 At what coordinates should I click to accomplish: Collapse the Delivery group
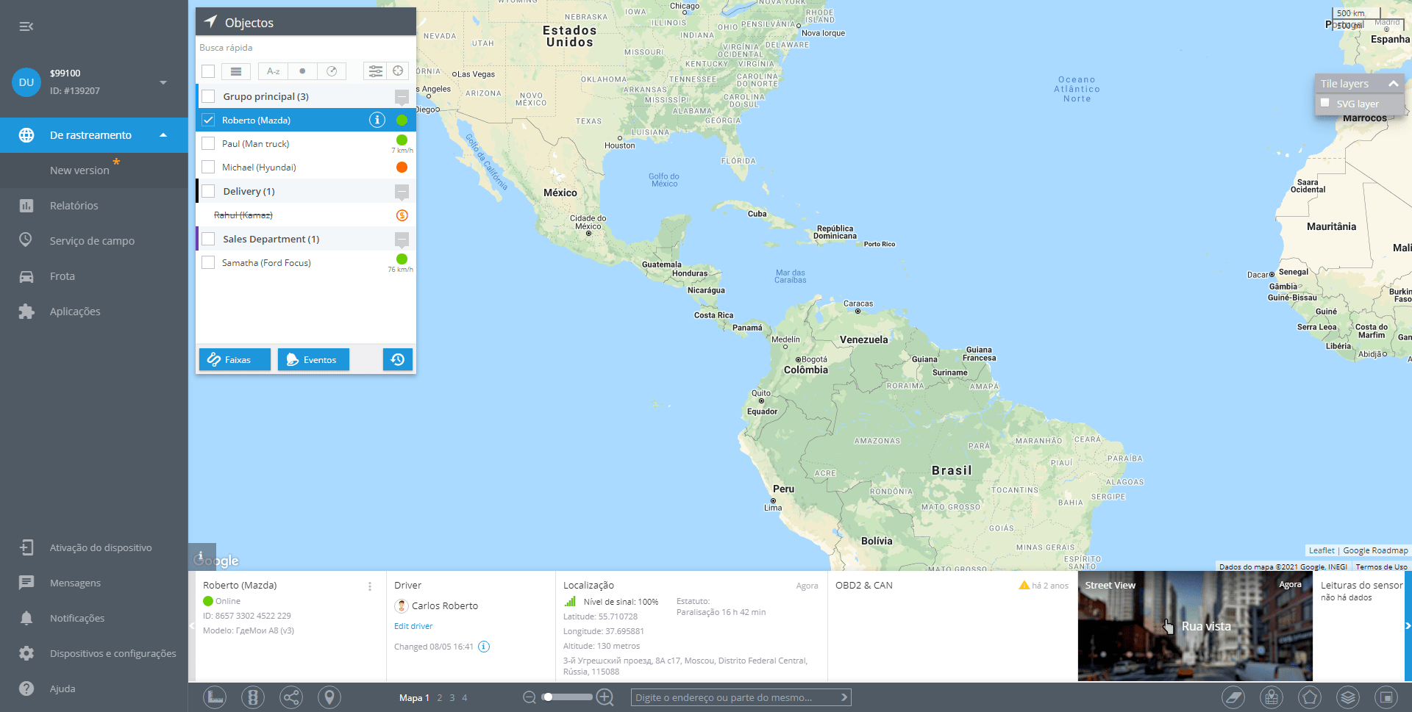[x=402, y=192]
